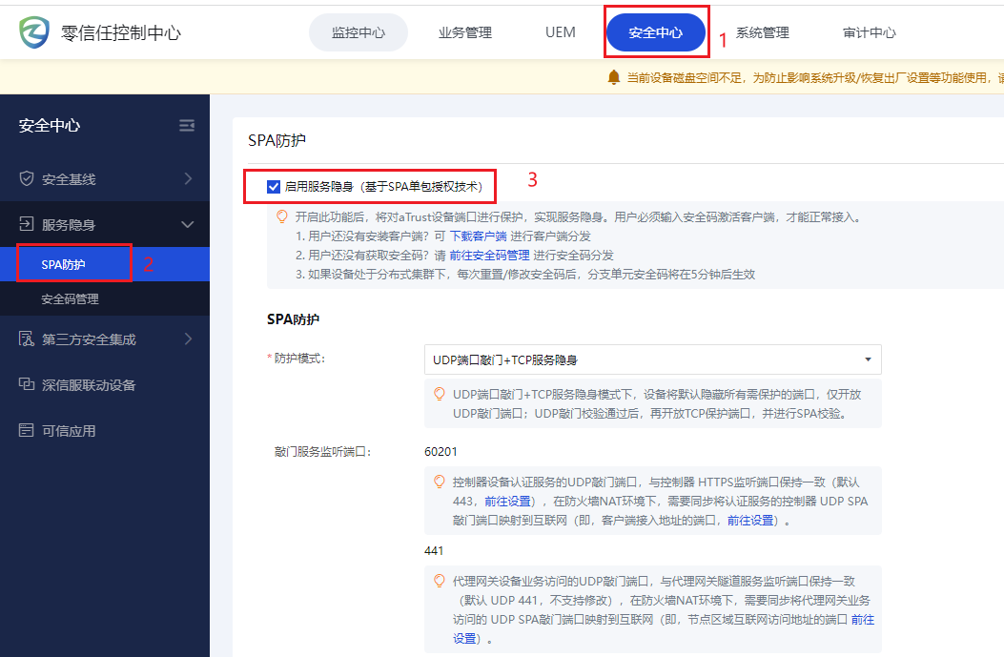Image resolution: width=1004 pixels, height=657 pixels.
Task: Open 可信应用 menu item
Action: click(104, 430)
